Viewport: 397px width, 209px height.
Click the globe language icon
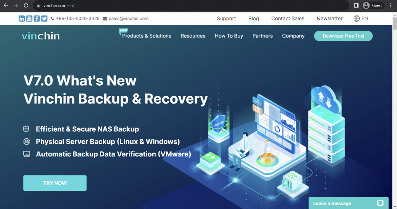tap(357, 19)
